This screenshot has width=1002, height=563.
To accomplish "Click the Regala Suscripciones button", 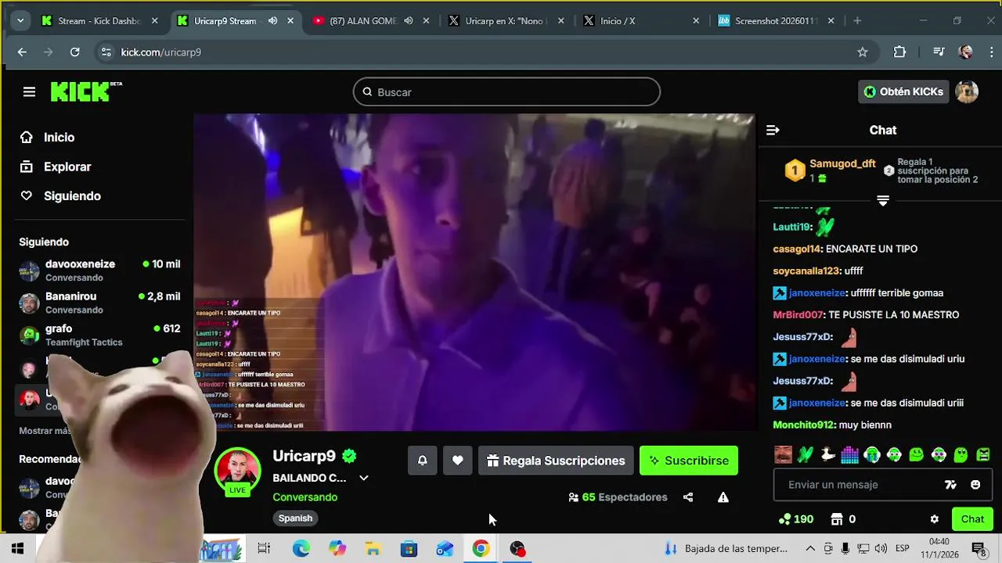I will click(x=556, y=461).
